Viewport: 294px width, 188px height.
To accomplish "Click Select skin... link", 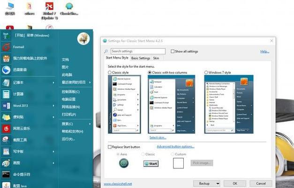I will [x=158, y=138].
